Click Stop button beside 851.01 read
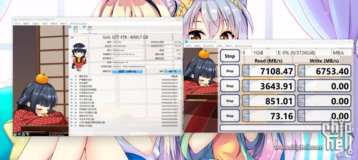Viewport: 358px width, 160px height. [230, 101]
